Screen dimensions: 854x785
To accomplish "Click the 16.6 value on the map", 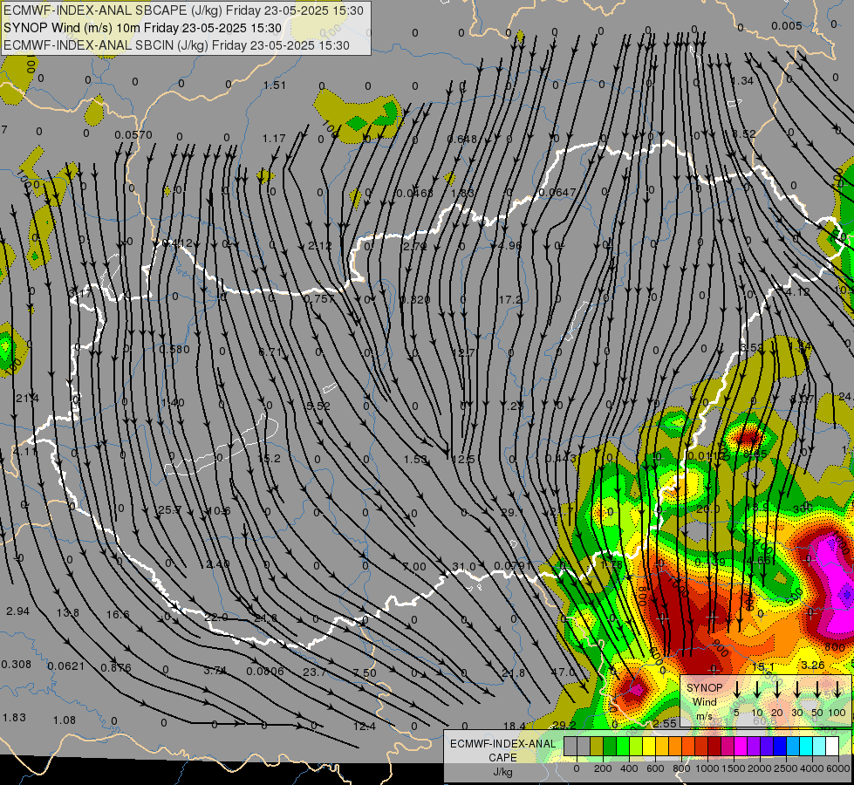I will (118, 615).
